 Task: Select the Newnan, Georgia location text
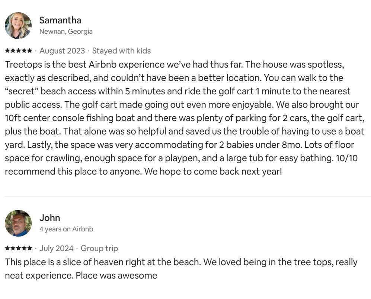[66, 32]
